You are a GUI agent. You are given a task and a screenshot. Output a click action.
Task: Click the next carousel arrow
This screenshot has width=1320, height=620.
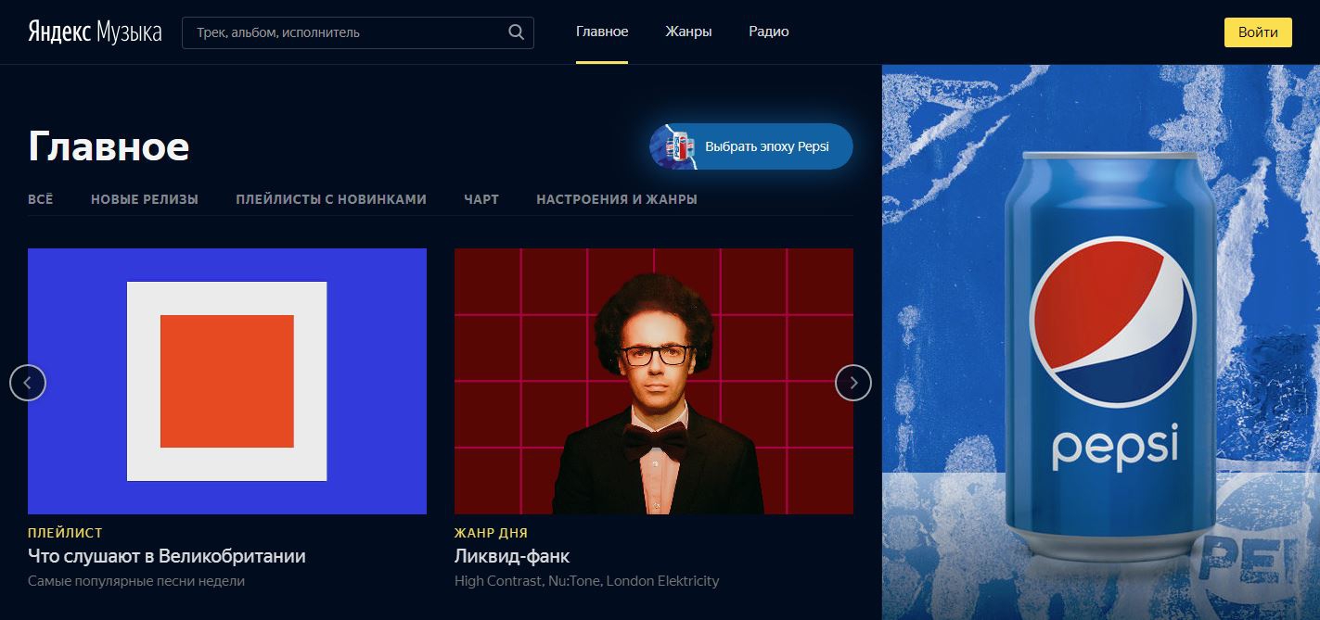(853, 382)
